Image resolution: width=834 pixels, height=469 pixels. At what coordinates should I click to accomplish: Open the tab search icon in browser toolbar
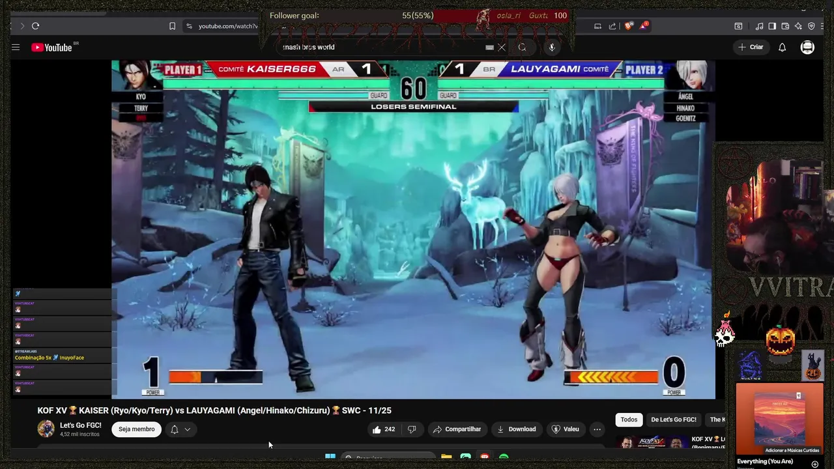tap(738, 26)
